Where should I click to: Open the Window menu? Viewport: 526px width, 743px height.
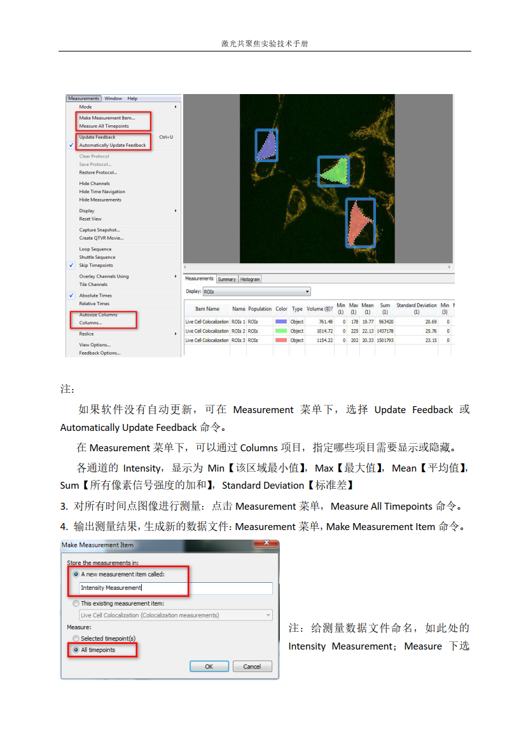113,99
